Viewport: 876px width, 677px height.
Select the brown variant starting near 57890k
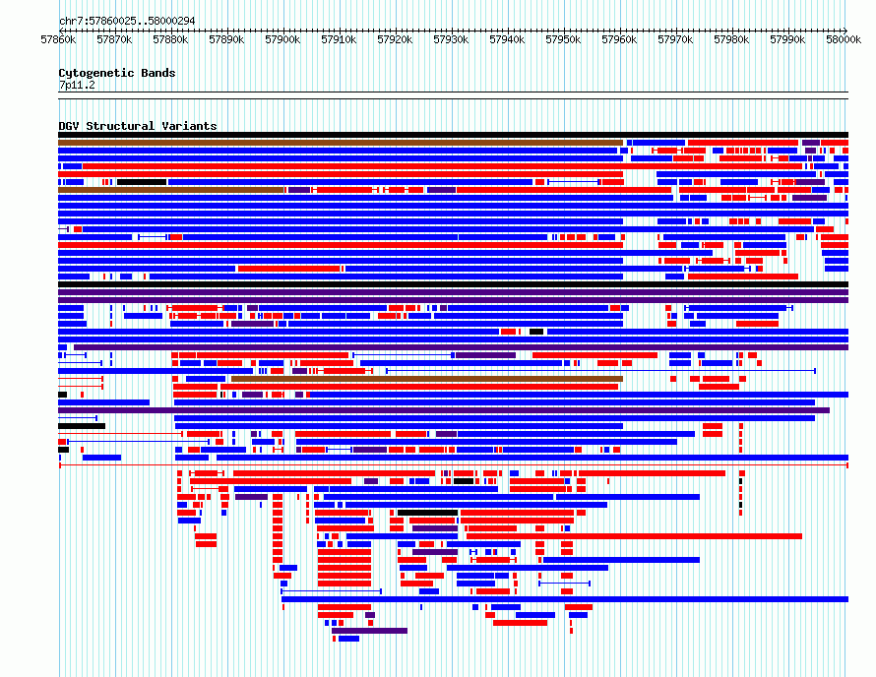[x=427, y=379]
